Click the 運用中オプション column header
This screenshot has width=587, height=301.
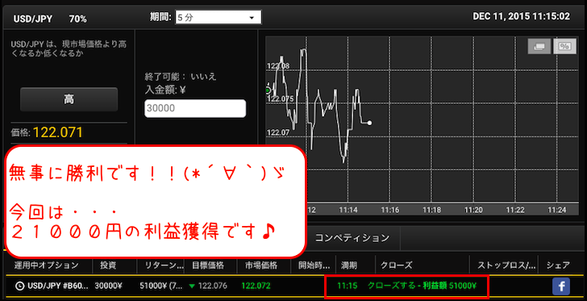coord(47,265)
